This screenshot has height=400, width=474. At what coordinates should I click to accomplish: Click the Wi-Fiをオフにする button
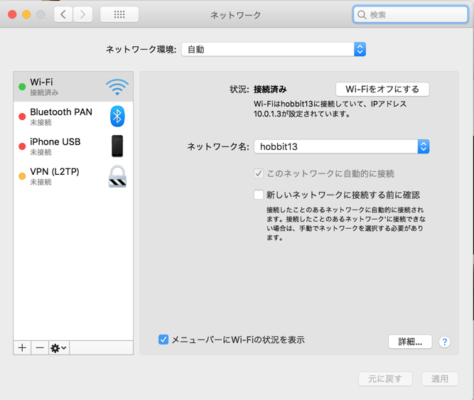[382, 89]
